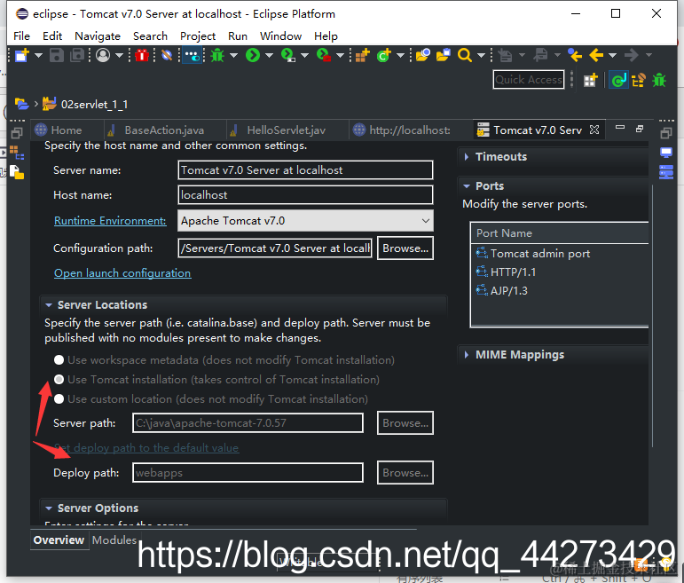Screen dimensions: 684x583
Task: Expand the Timeouts section
Action: (467, 157)
